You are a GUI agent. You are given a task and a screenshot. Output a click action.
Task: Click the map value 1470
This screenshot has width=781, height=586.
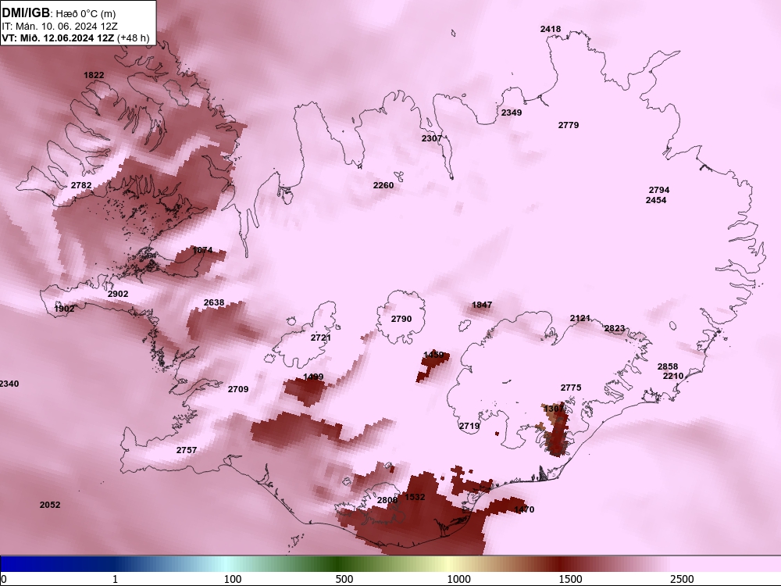click(x=524, y=509)
